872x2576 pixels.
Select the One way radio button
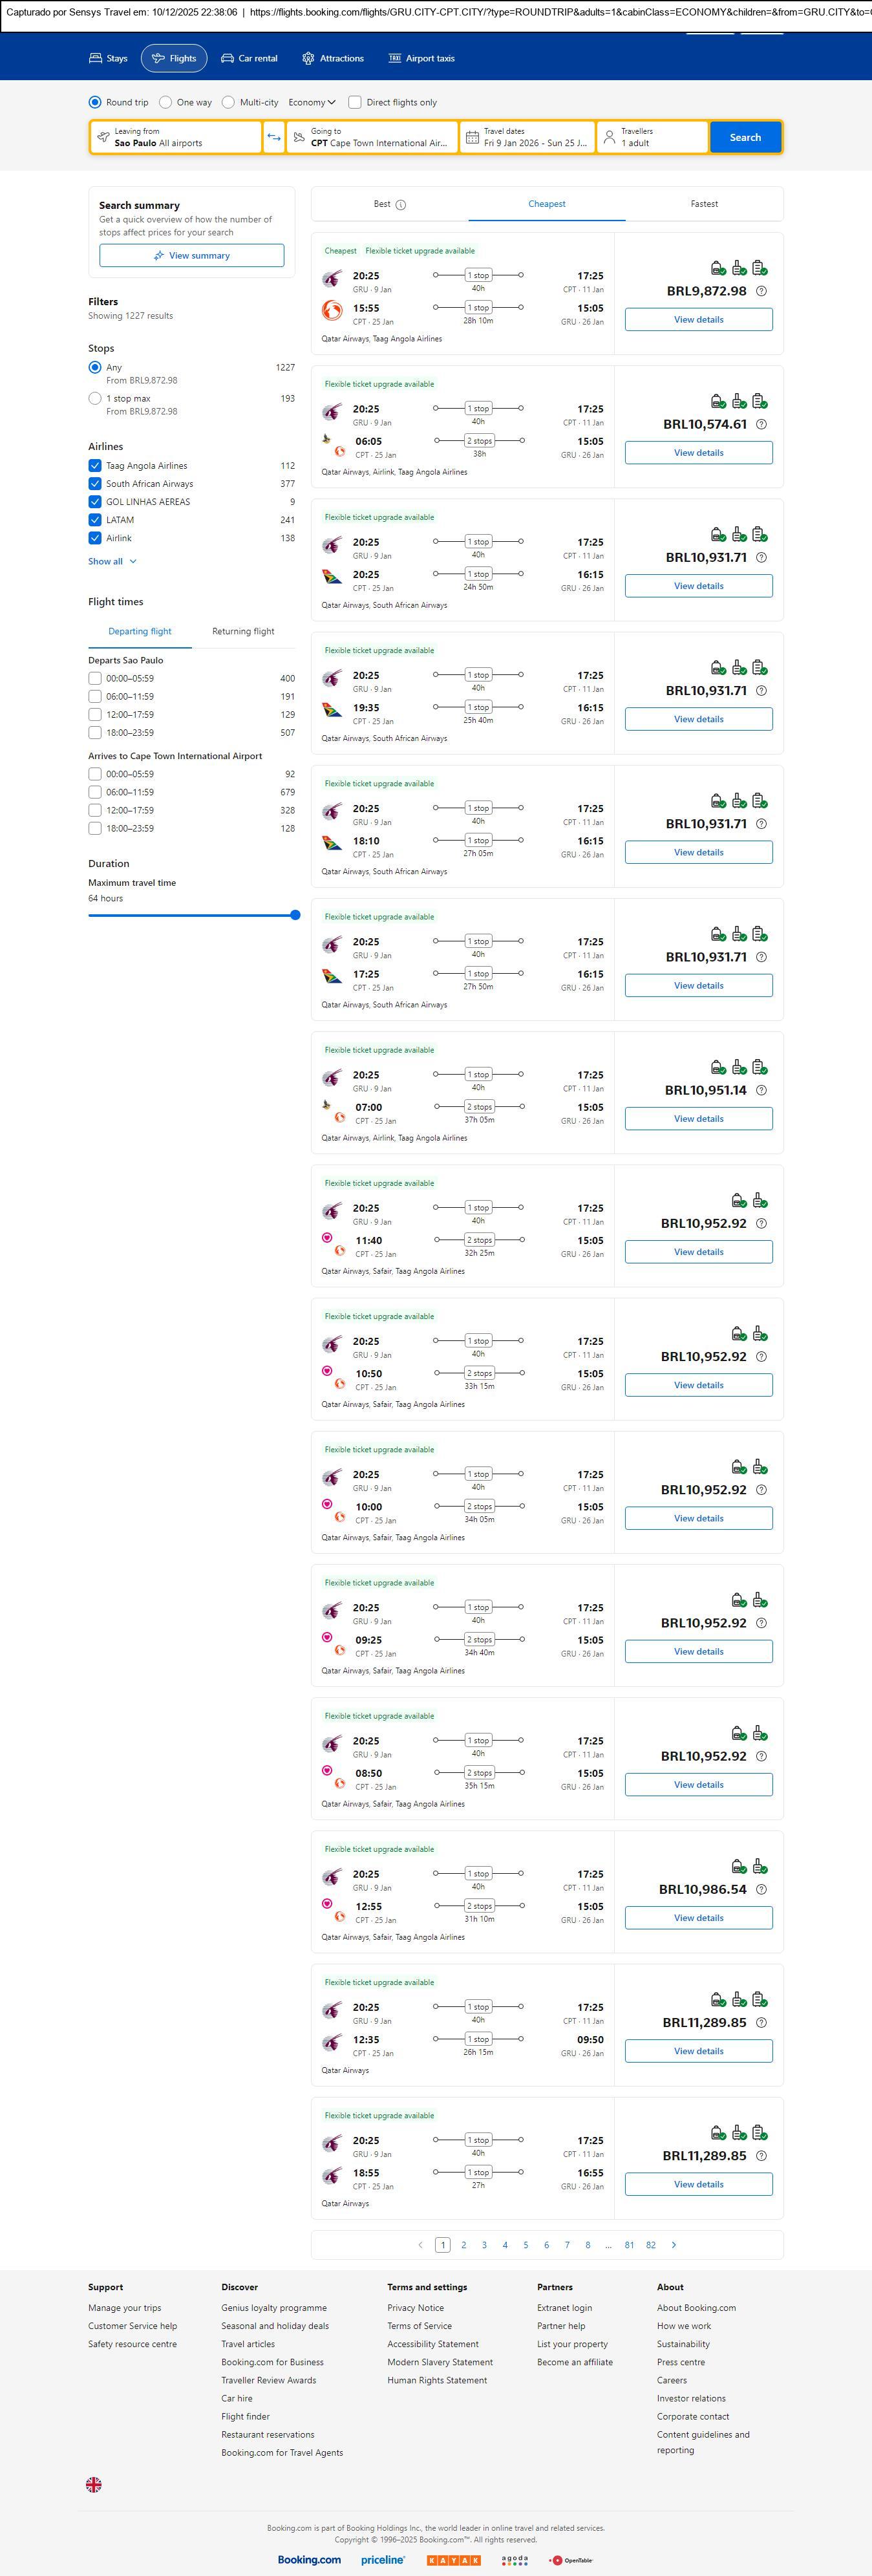pos(166,102)
